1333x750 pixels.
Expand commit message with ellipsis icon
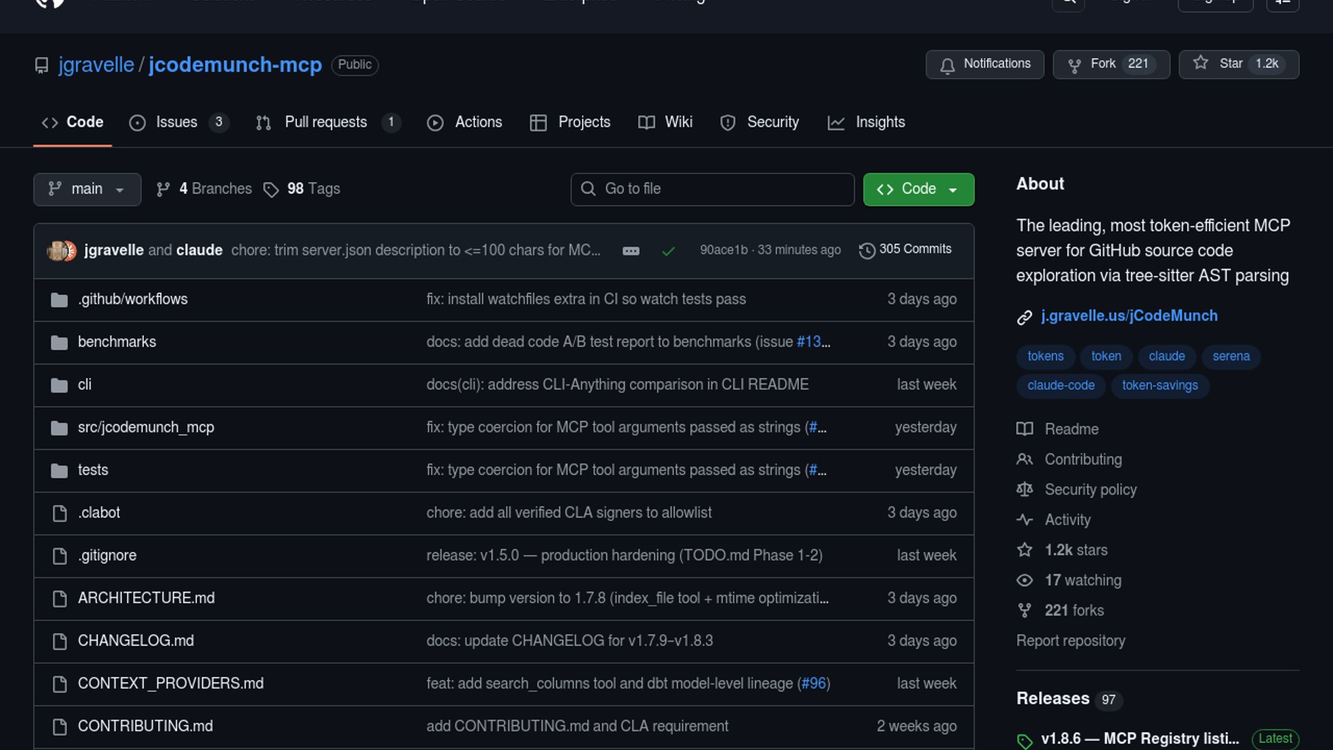point(630,251)
